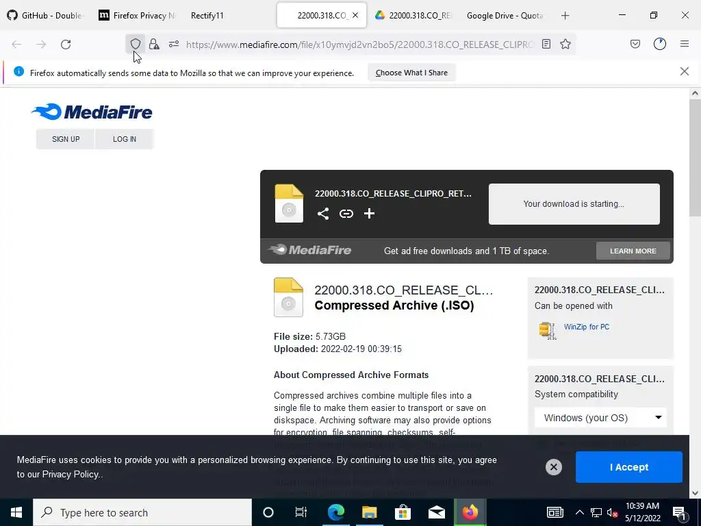This screenshot has height=526, width=701.
Task: Open the notification center icon
Action: [679, 512]
